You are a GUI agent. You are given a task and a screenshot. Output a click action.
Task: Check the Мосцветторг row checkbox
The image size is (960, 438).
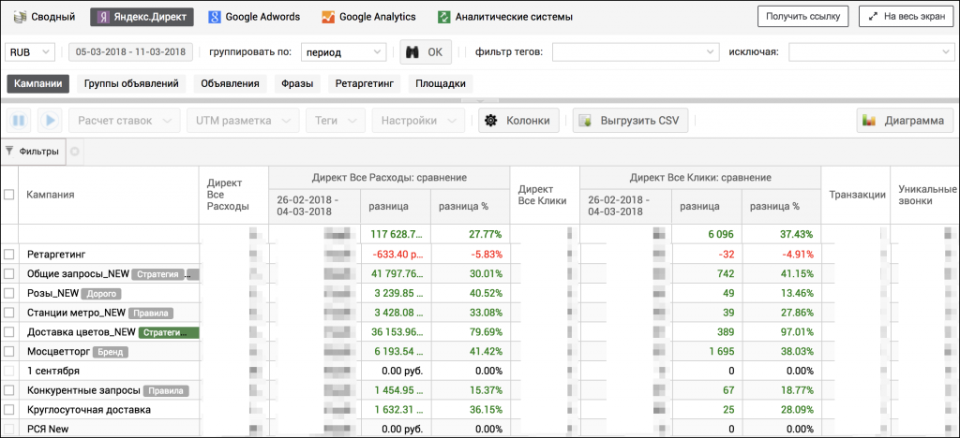tap(9, 352)
